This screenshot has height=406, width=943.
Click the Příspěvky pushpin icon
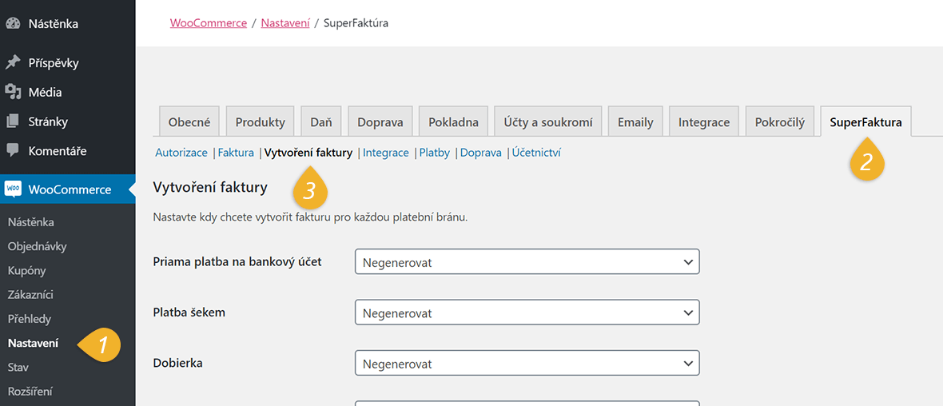click(13, 63)
